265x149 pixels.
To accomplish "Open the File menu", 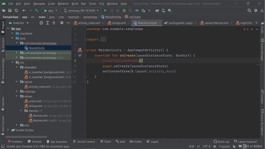I will [11, 4].
